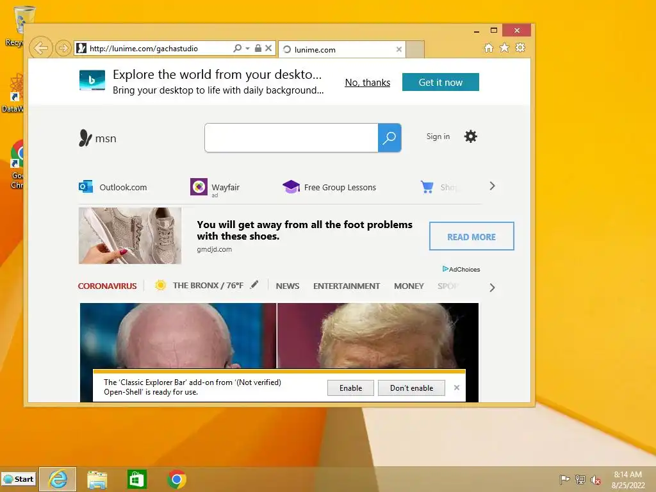Click the URL in the address bar
This screenshot has height=492, width=656.
[x=143, y=49]
